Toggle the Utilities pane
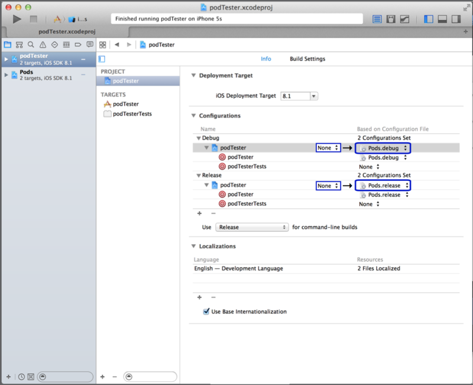This screenshot has width=473, height=385. tap(456, 19)
